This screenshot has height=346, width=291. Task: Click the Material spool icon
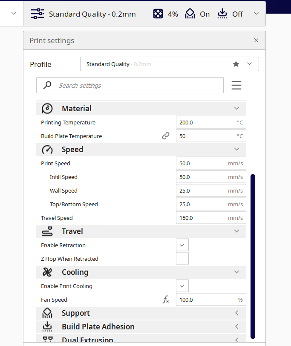47,109
